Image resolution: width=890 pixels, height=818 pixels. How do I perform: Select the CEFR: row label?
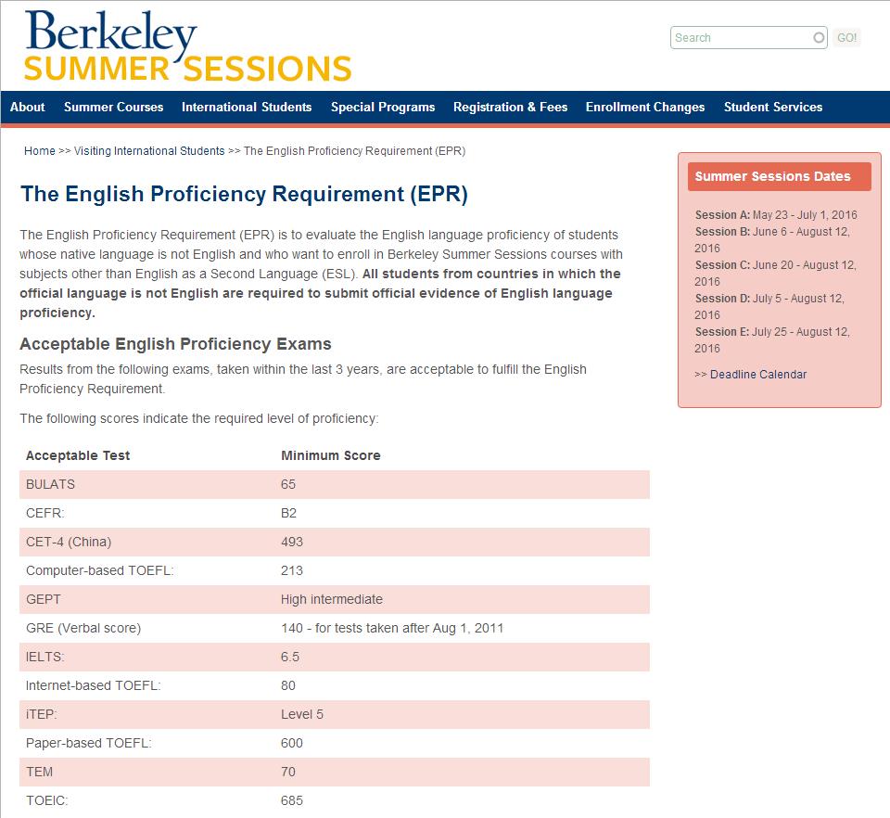coord(44,513)
